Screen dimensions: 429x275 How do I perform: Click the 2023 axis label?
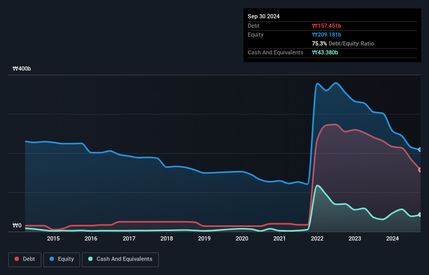click(355, 238)
